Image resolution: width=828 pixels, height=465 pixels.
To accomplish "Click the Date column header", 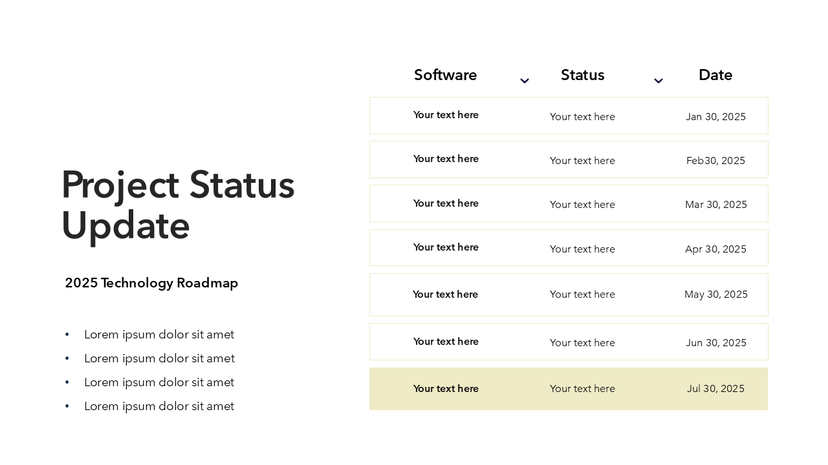I will 715,75.
